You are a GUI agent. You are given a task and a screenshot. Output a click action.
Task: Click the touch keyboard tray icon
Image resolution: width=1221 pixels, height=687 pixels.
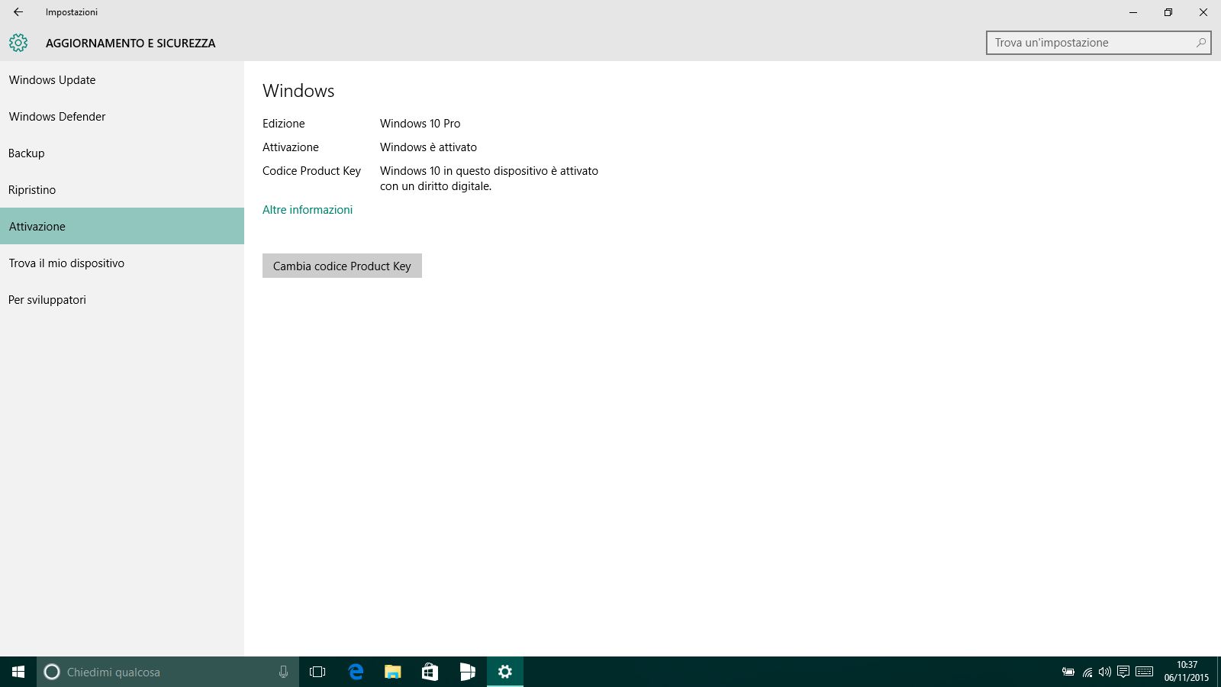coord(1144,672)
